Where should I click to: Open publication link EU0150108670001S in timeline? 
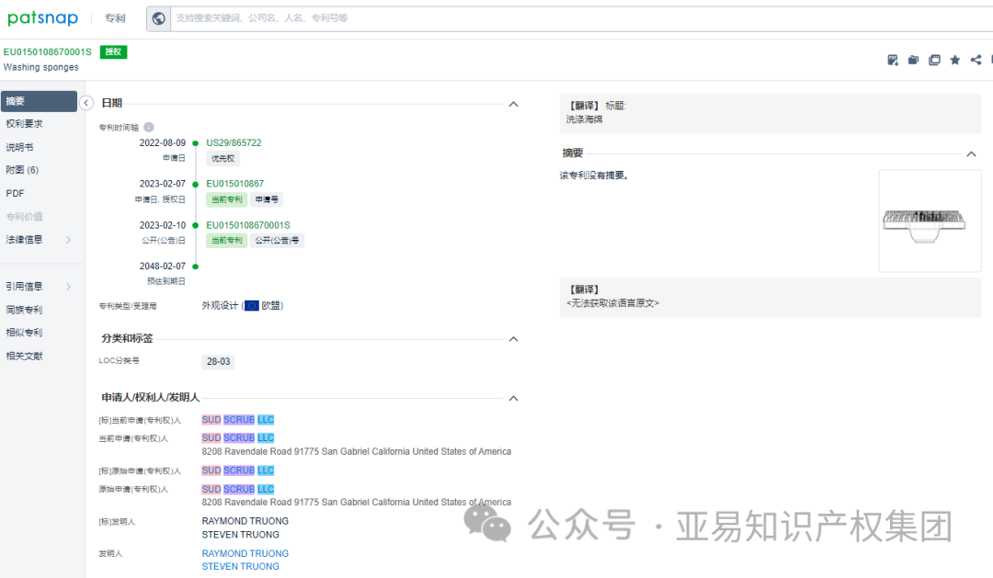248,225
